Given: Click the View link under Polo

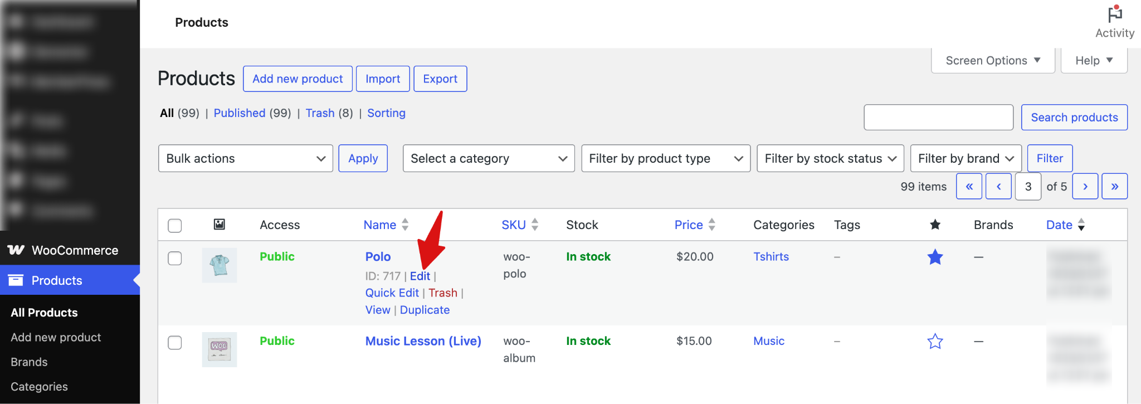Looking at the screenshot, I should tap(378, 310).
